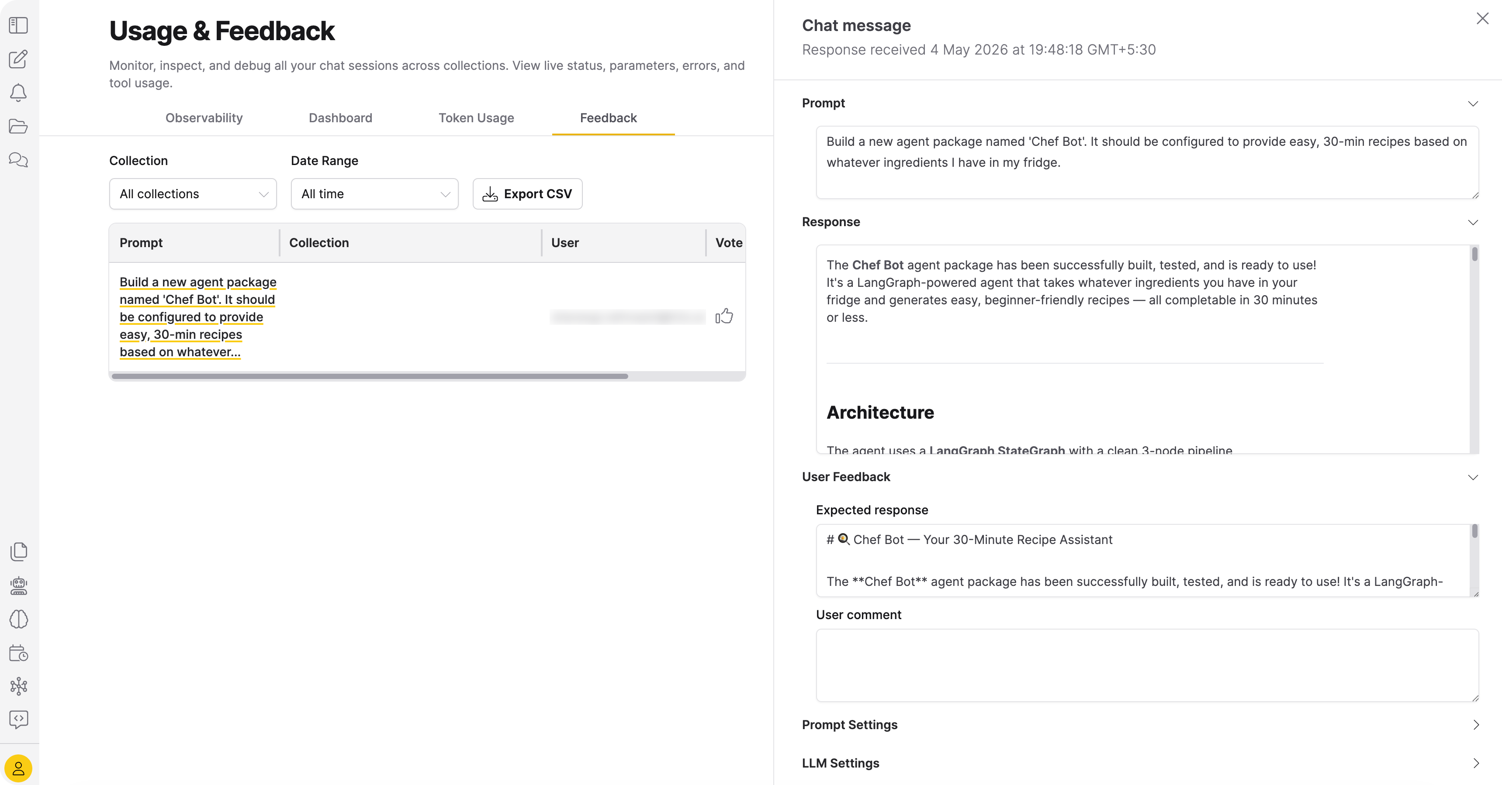
Task: Focus the User comment text area
Action: (x=1147, y=665)
